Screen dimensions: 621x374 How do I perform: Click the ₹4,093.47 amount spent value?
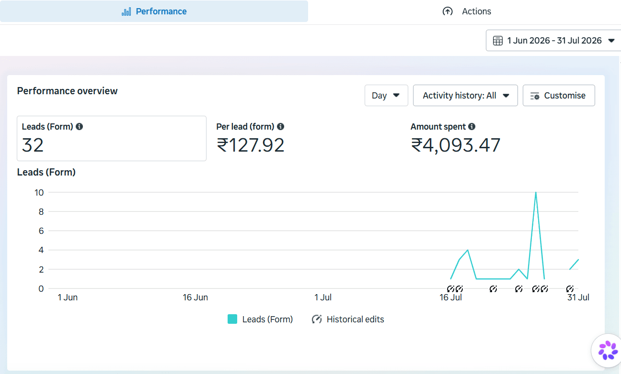(456, 145)
